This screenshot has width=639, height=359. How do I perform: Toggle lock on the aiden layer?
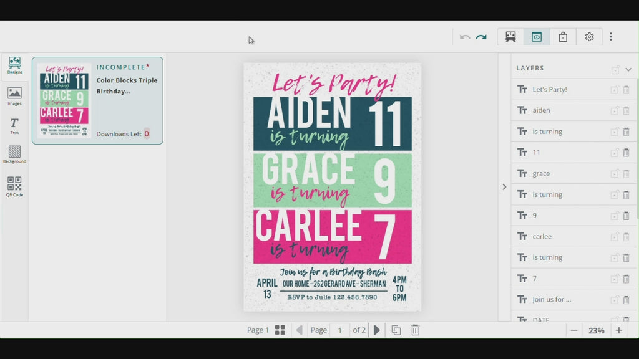point(615,111)
